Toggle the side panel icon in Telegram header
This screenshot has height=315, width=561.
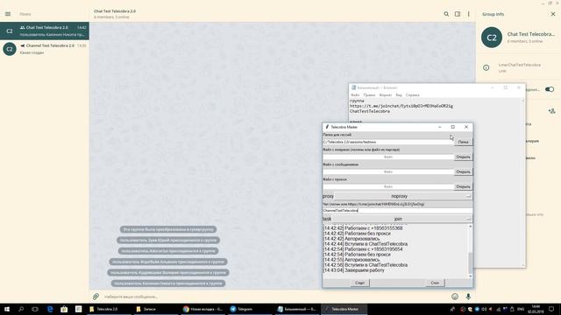[x=458, y=14]
